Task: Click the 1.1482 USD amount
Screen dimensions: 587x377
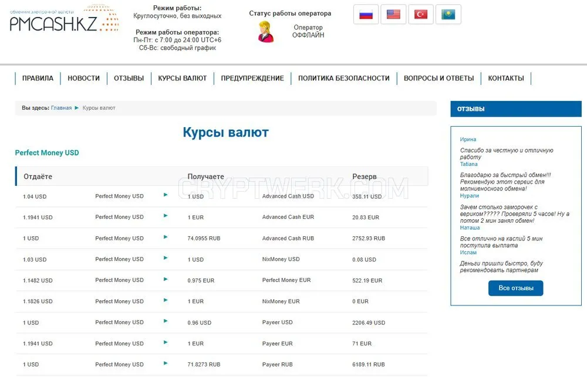Action: point(38,280)
